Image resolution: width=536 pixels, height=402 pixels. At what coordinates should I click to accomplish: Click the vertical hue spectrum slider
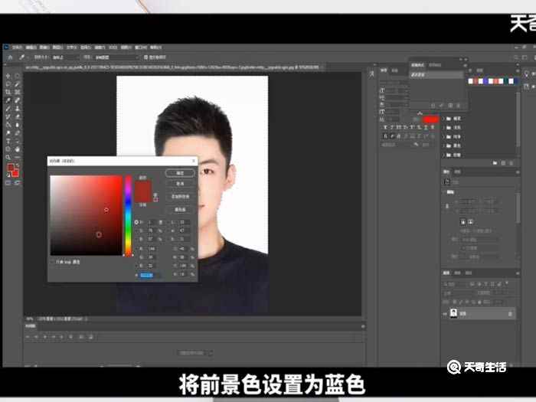click(128, 215)
